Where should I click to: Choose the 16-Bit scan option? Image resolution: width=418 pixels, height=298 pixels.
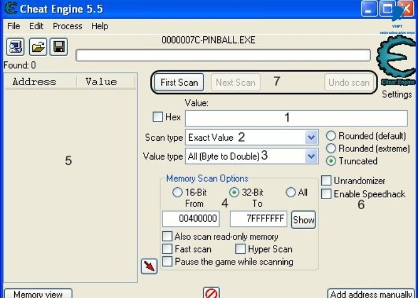177,193
